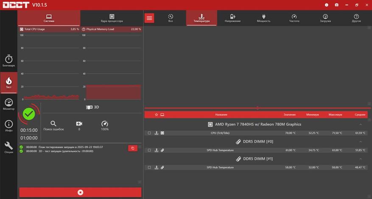This screenshot has width=372, height=199.
Task: Take screenshot with camera icon
Action: [x=337, y=5]
